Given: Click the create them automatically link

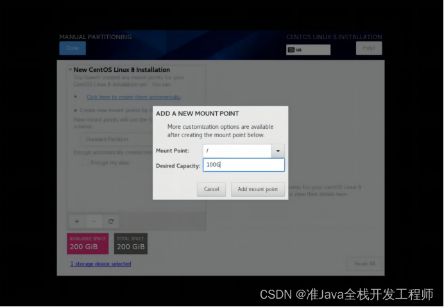Looking at the screenshot, I should pyautogui.click(x=133, y=97).
